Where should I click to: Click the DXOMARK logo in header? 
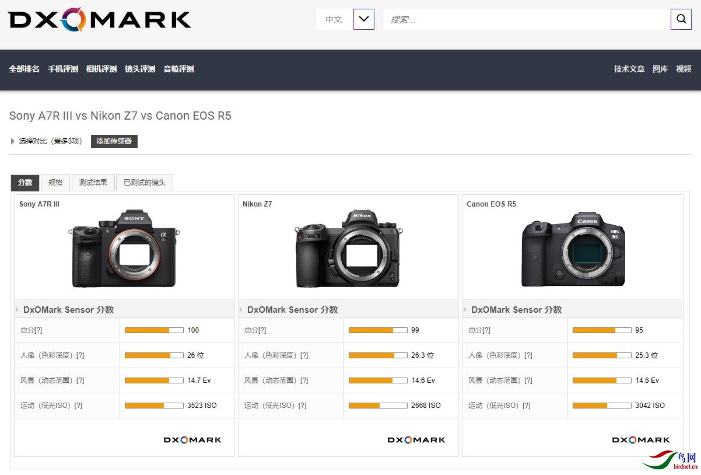[100, 19]
